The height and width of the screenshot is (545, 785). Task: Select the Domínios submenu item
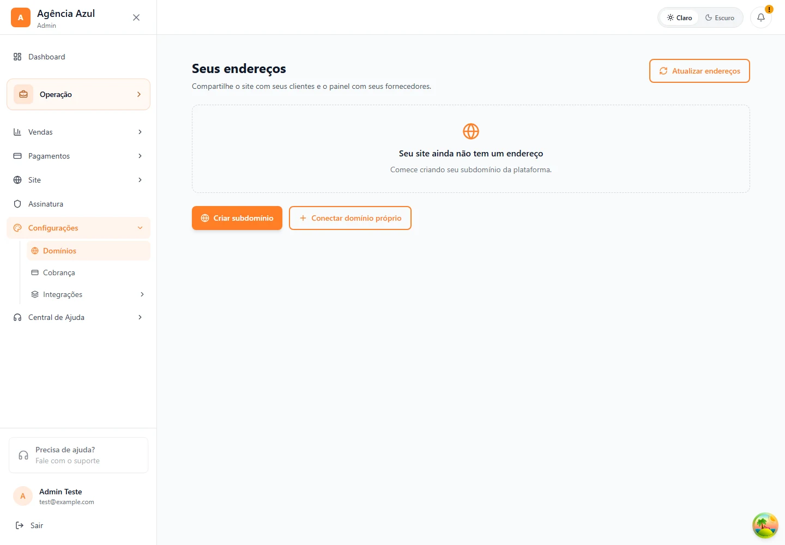coord(88,251)
